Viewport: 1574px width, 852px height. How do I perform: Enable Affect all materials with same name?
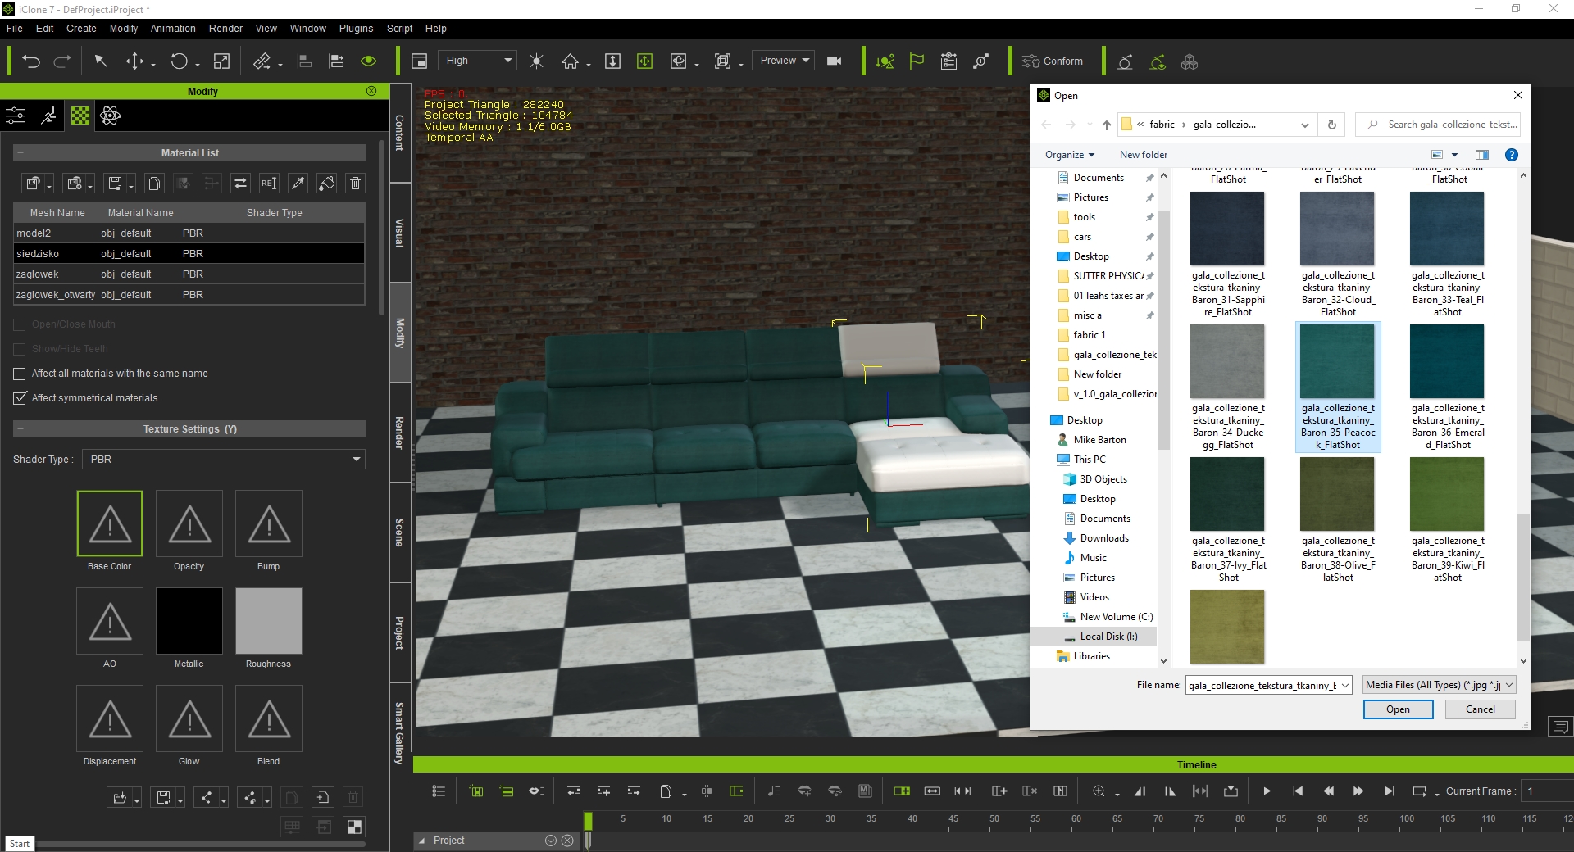pyautogui.click(x=20, y=374)
